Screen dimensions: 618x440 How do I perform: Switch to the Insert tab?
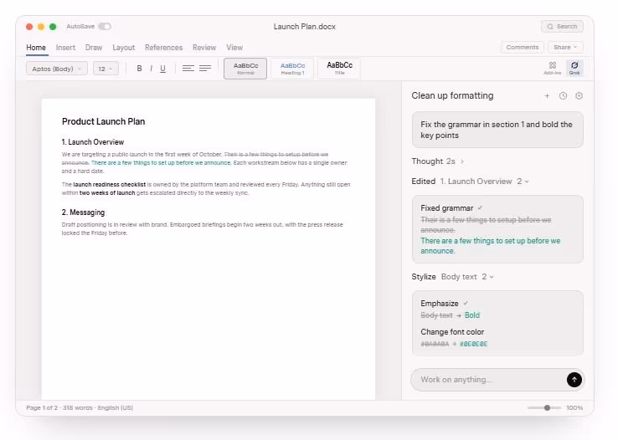point(65,47)
